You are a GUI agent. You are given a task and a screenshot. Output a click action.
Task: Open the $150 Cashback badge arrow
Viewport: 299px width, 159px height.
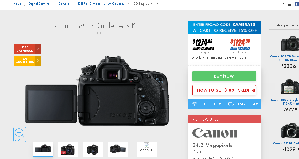point(38,49)
